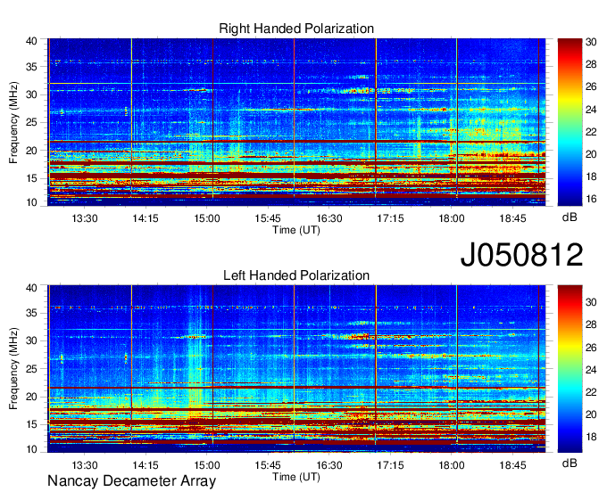
Task: Click the 17:15 tick under Left Handed plot
Action: (x=390, y=465)
